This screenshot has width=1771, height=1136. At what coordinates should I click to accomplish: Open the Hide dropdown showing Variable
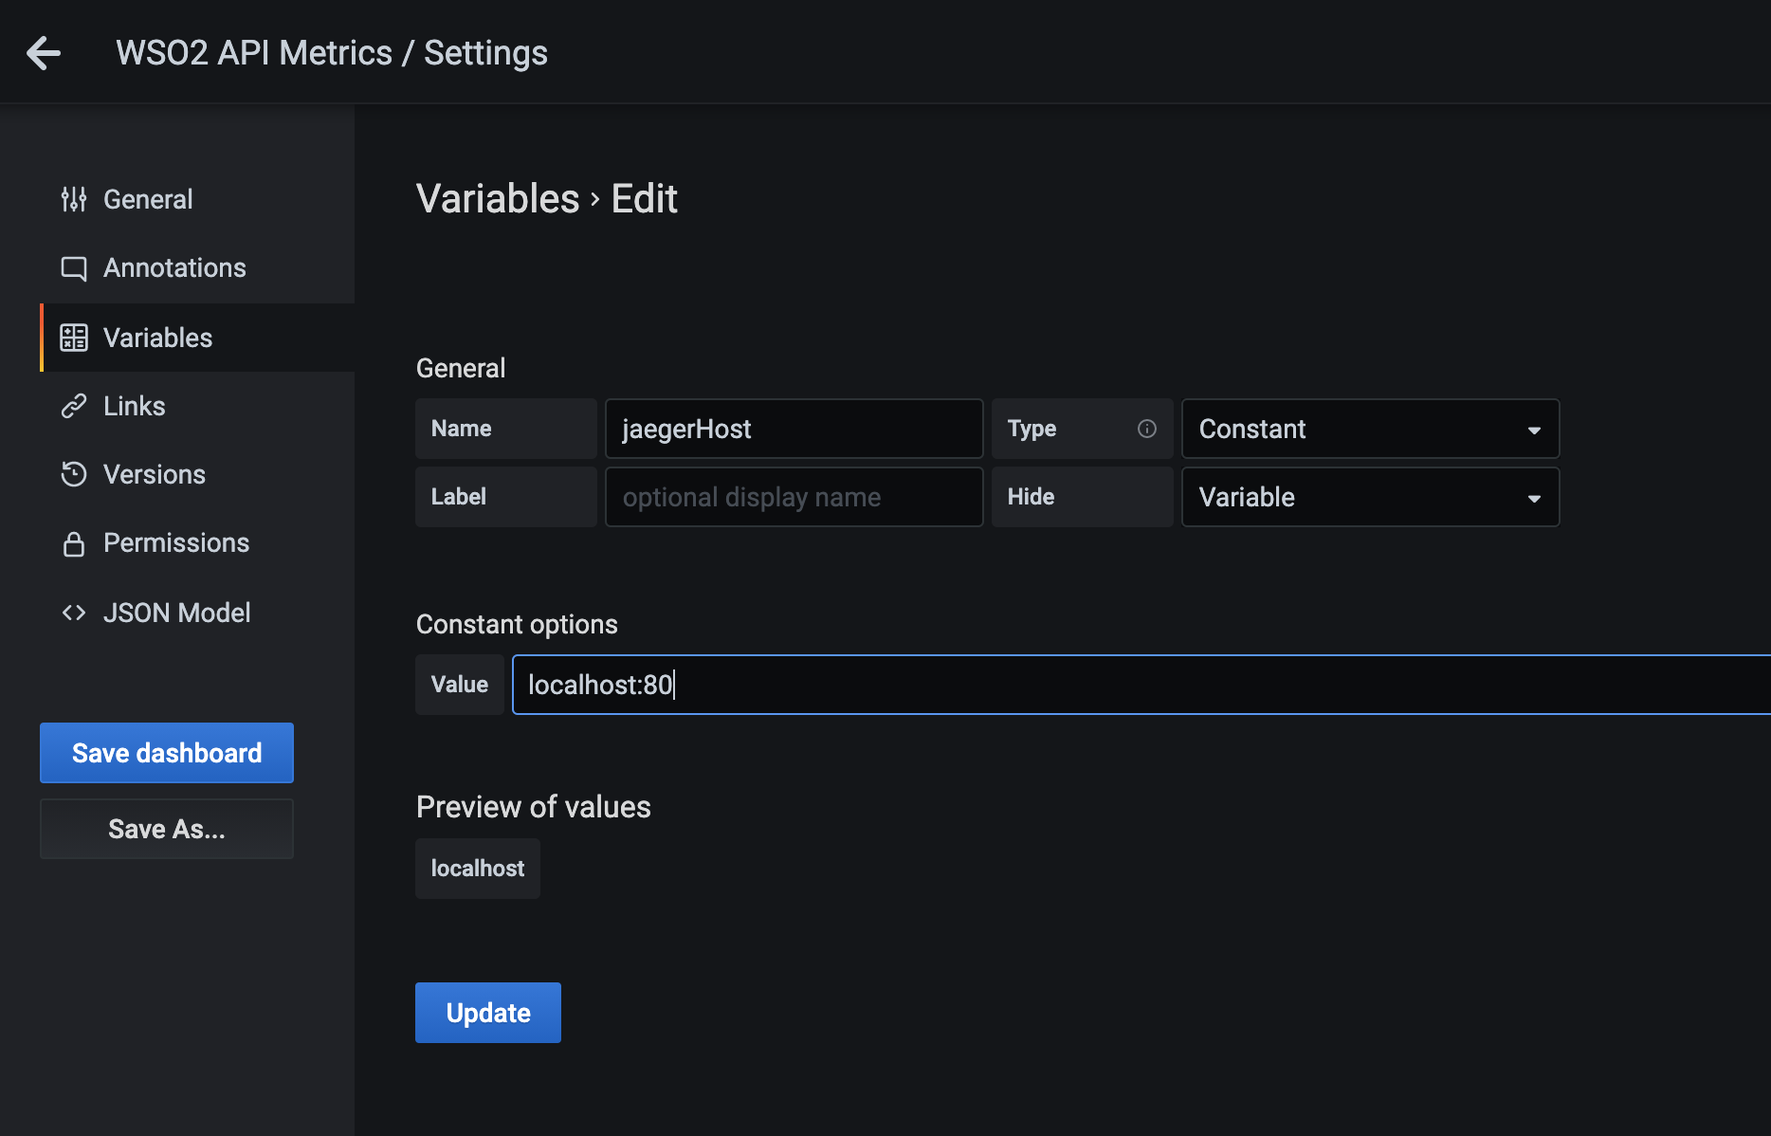[x=1369, y=497]
